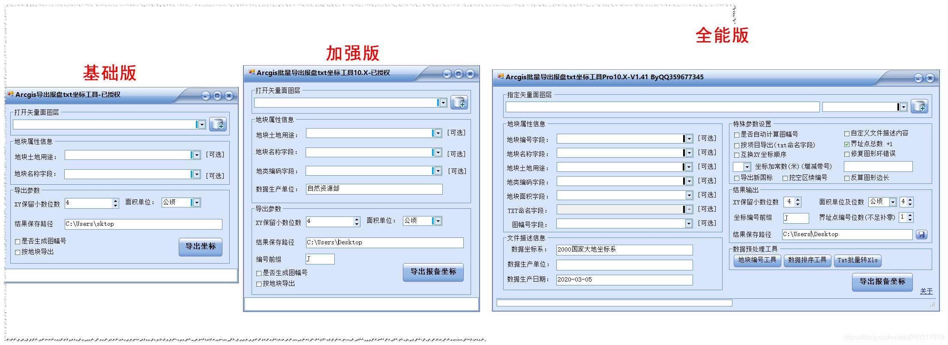Uncheck 界址点总数 +1 checkbox
Screen dimensions: 948x345
pos(847,144)
